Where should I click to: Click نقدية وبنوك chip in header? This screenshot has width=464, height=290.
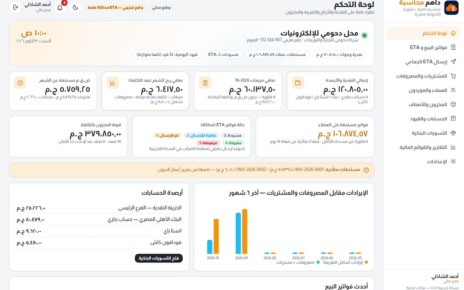[x=339, y=54]
